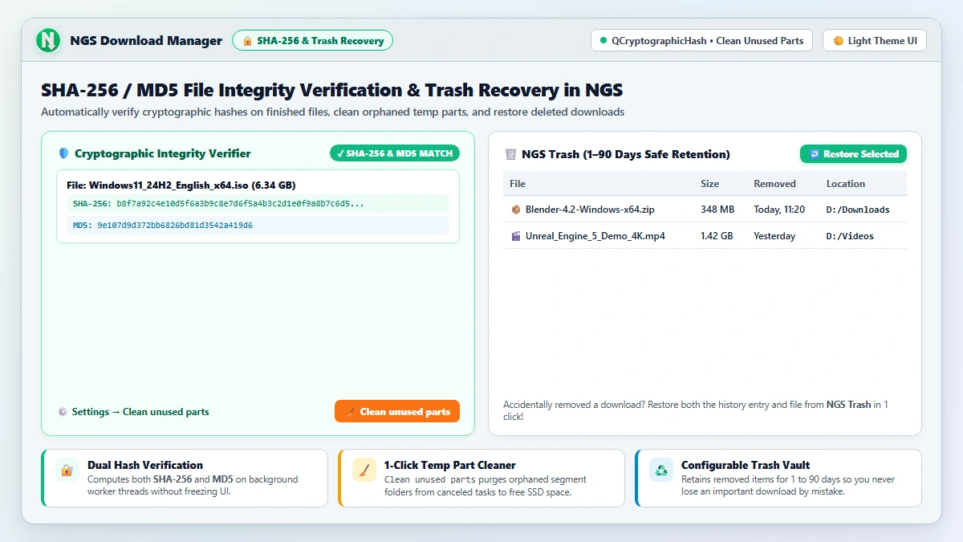Click the NGS Download Manager title
The image size is (963, 542).
(146, 41)
